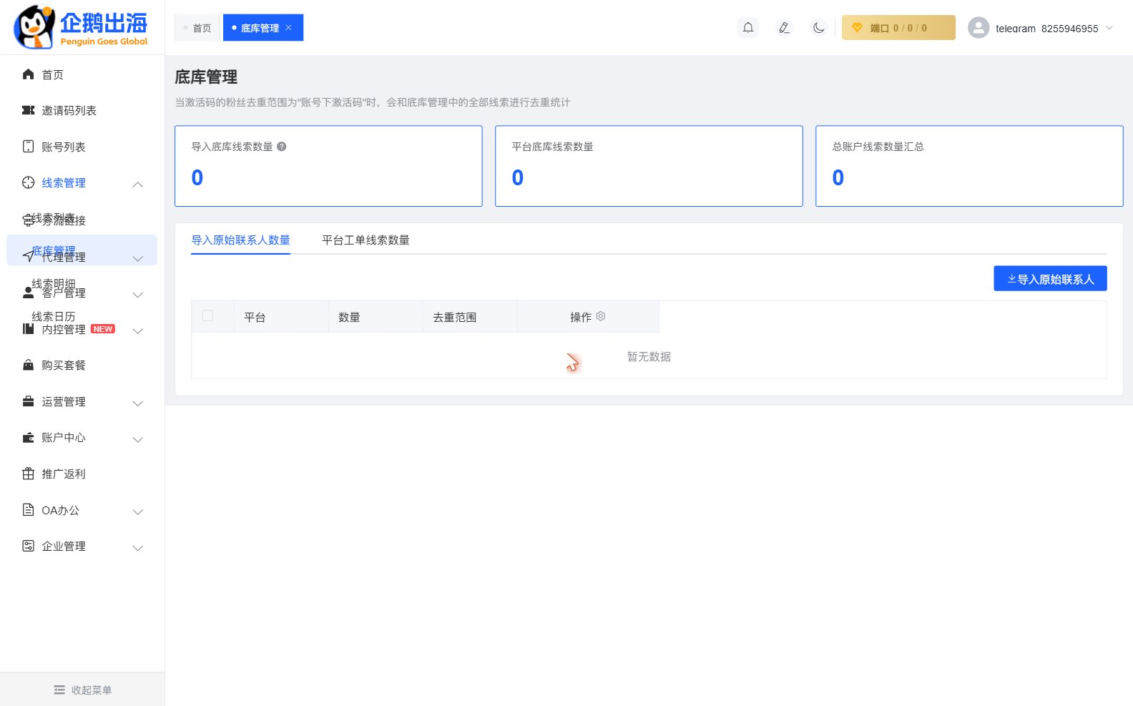Click the 暂无数据 empty-state text
This screenshot has width=1133, height=706.
pyautogui.click(x=649, y=356)
